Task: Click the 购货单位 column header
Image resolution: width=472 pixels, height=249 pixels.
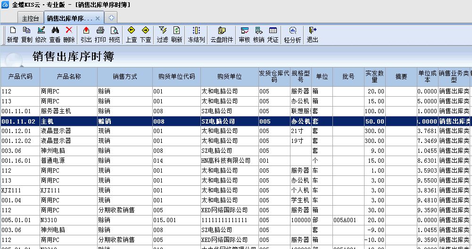Action: (229, 77)
